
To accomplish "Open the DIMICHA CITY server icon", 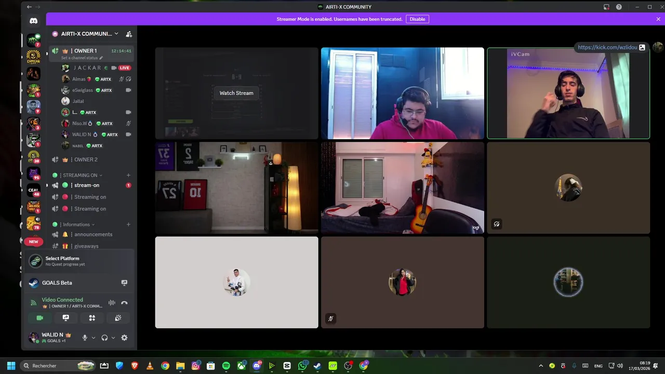I will pyautogui.click(x=33, y=57).
